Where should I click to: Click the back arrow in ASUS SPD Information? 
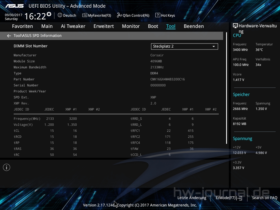tap(9, 36)
